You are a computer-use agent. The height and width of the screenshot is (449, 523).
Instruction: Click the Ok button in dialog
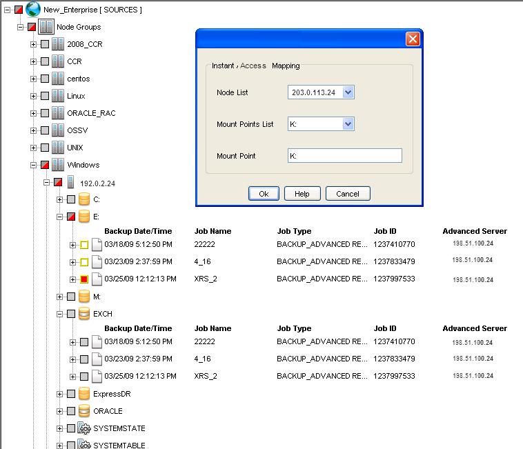[264, 194]
